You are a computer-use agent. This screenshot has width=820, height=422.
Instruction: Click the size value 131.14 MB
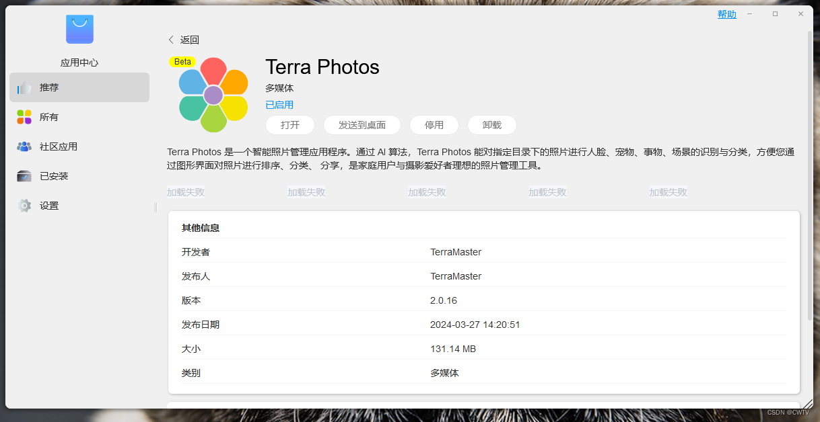(453, 349)
